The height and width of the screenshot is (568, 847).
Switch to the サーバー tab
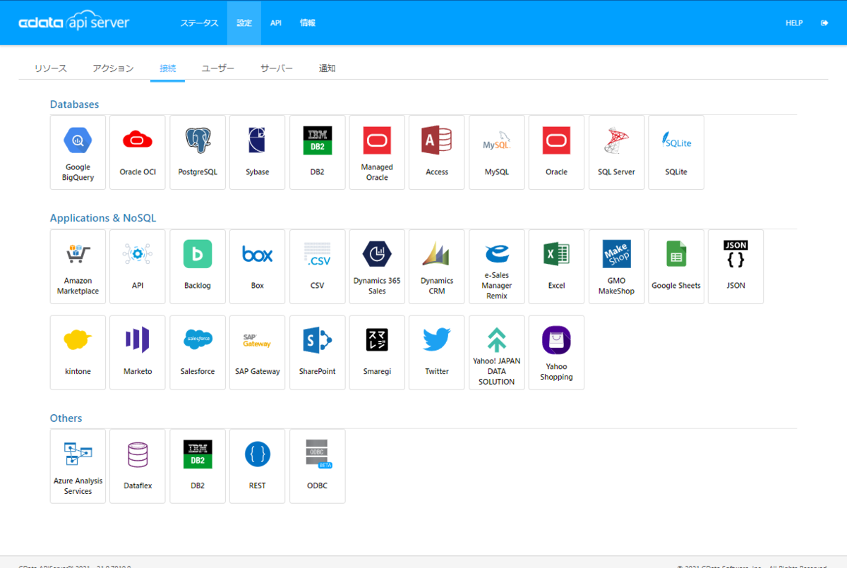277,68
